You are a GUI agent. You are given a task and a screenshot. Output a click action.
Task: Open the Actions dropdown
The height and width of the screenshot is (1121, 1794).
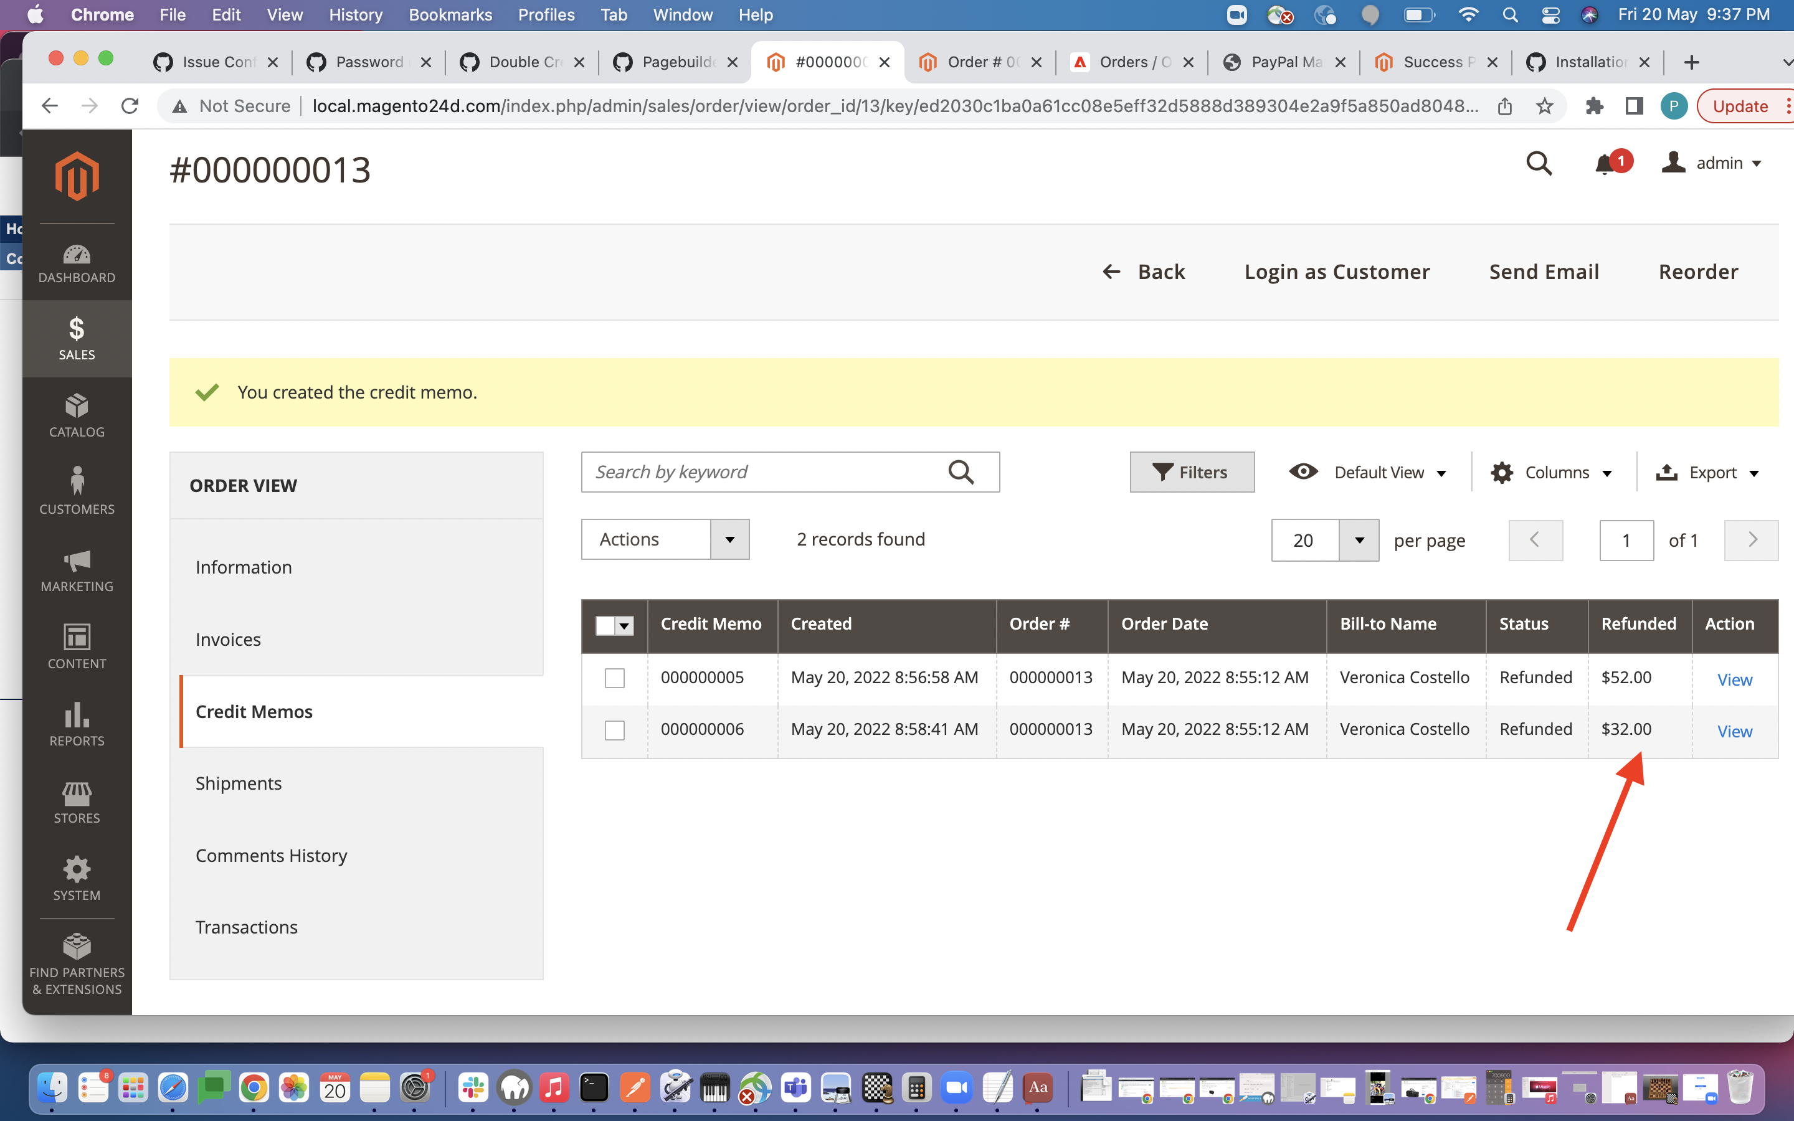pyautogui.click(x=664, y=539)
